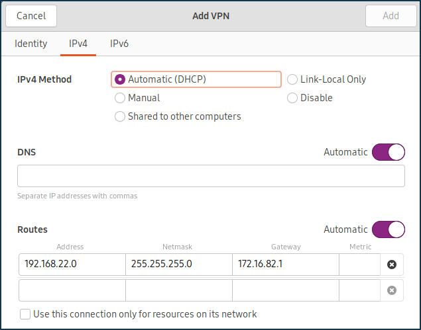Open the IPv6 tab
This screenshot has height=330, width=421.
click(119, 44)
